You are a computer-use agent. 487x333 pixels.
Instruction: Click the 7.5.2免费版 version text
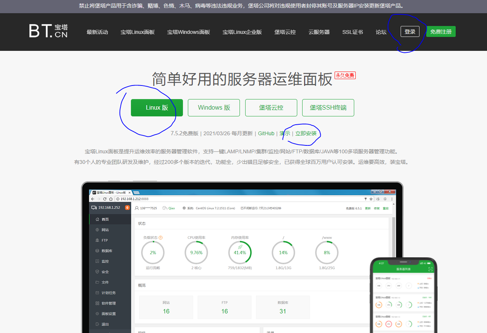(x=184, y=133)
